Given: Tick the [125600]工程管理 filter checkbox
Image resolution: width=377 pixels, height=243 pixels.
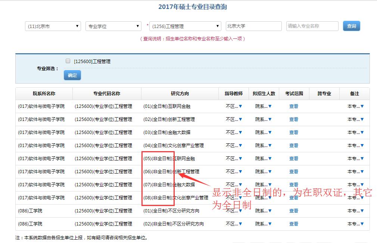Looking at the screenshot, I should pyautogui.click(x=68, y=61).
